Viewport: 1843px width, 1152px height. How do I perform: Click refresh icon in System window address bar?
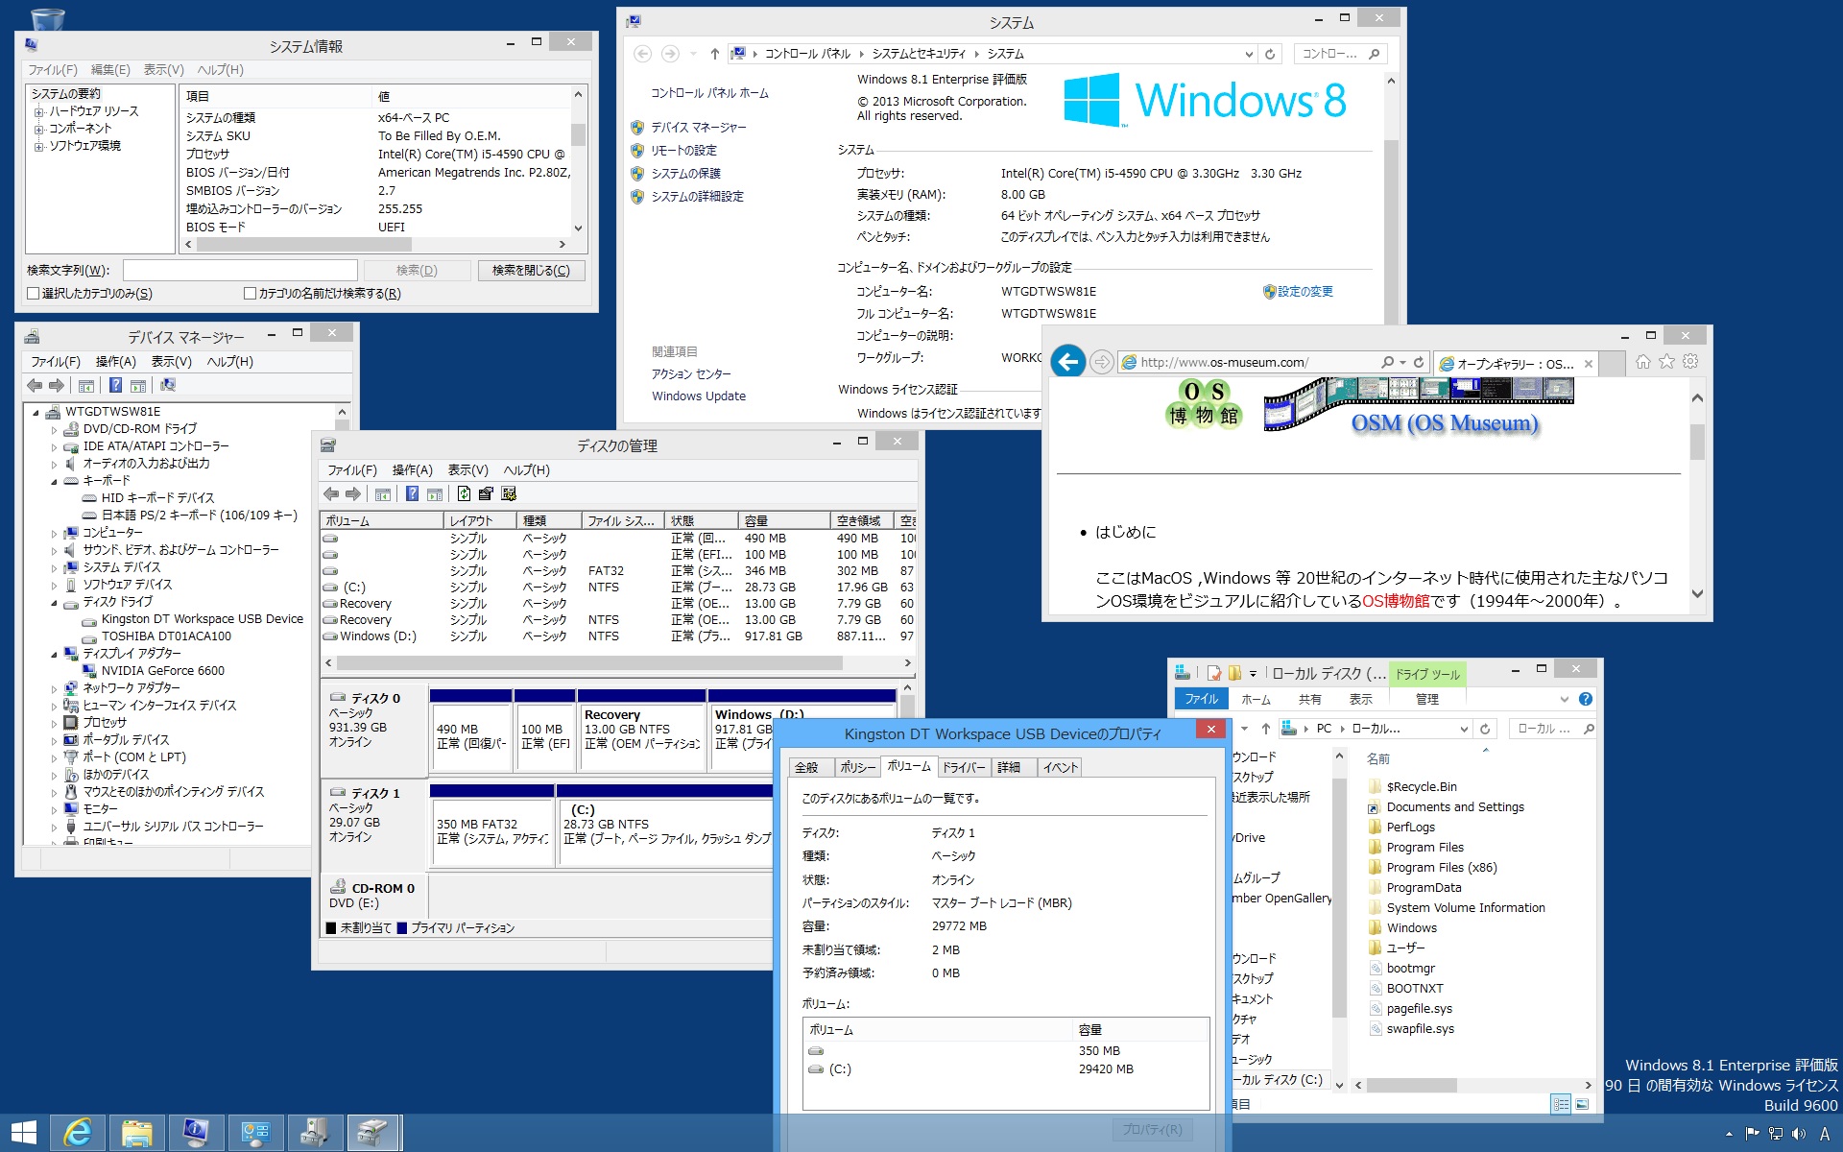point(1270,54)
